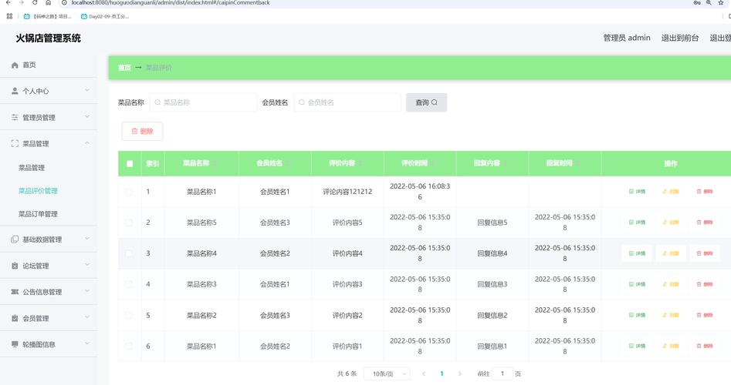This screenshot has width=731, height=385.
Task: Click the 首页 home icon in sidebar
Action: click(15, 65)
